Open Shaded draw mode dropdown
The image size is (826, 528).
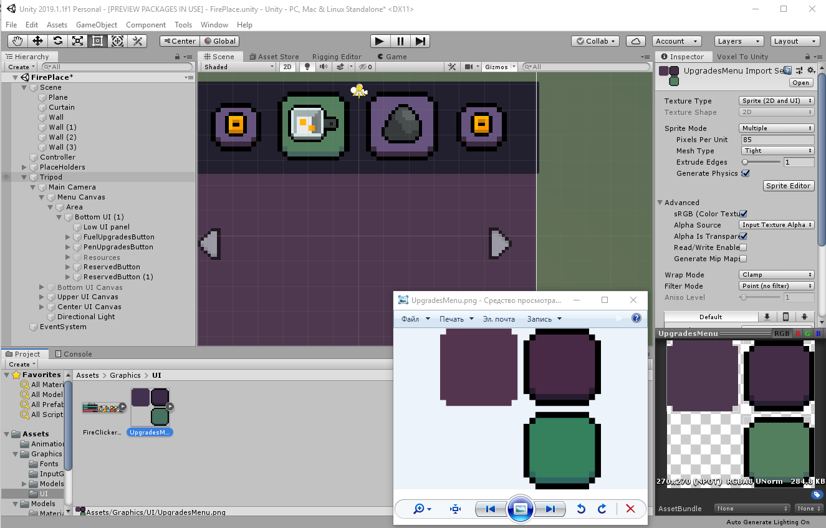238,67
